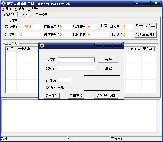Screen dimensions: 163x142
Task: Open the QQ号码 dropdown list
Action: click(92, 60)
